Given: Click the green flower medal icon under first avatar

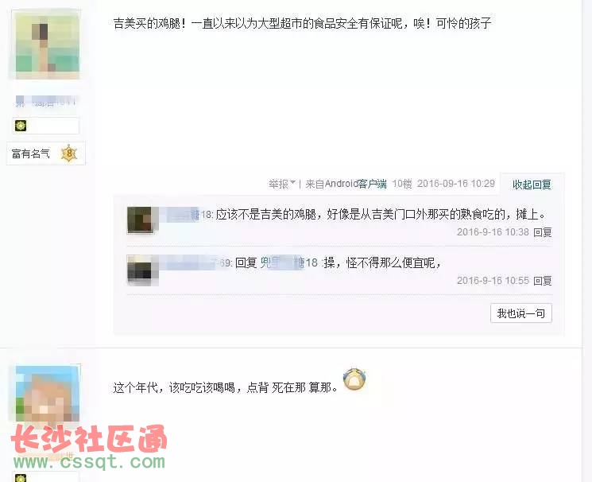Looking at the screenshot, I should (21, 125).
